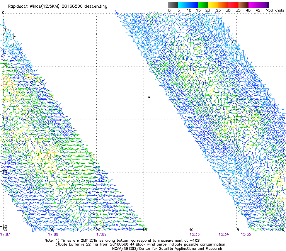Click the NOAA/NESDIS credit line
This screenshot has width=286, height=251.
[x=167, y=248]
